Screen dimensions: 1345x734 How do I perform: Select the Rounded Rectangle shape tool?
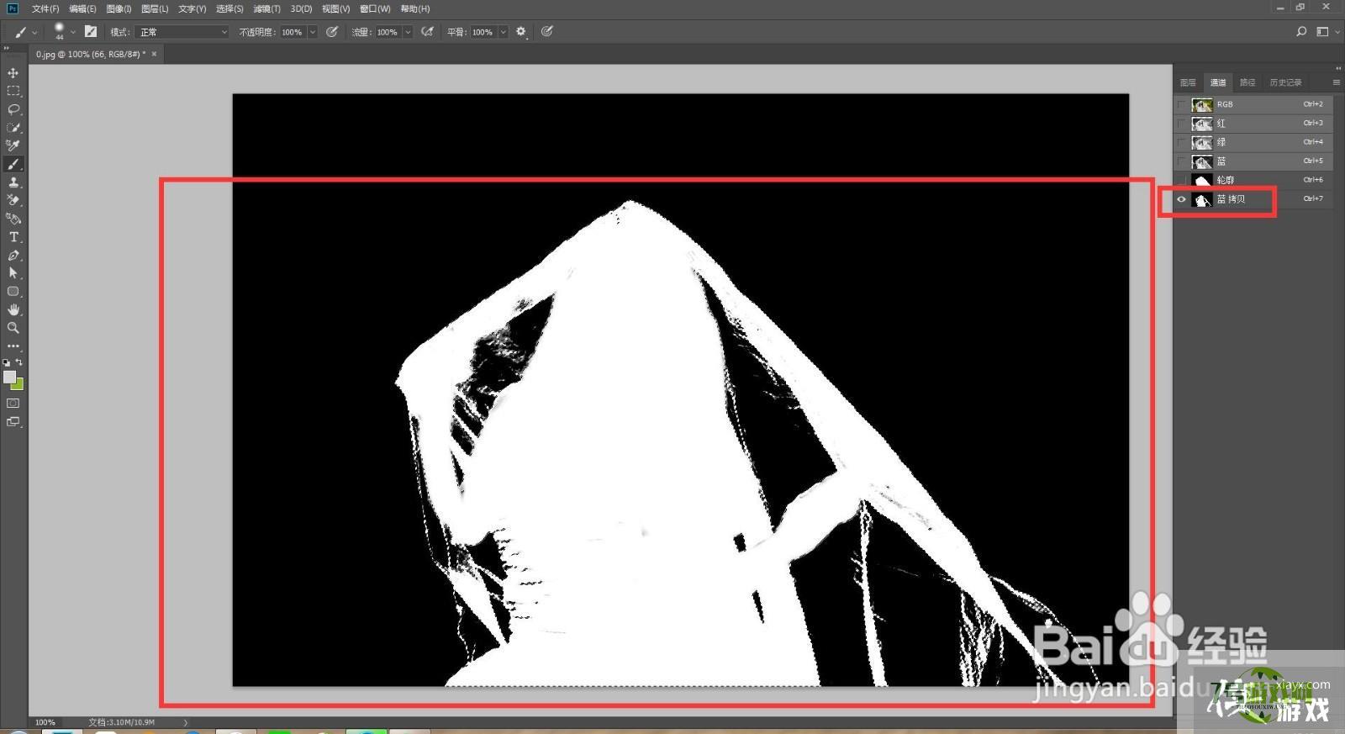click(x=13, y=292)
